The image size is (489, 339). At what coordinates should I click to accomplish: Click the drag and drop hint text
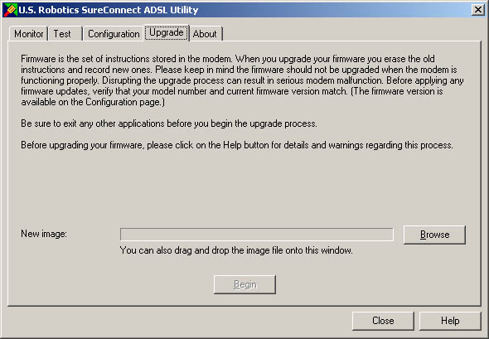[236, 250]
